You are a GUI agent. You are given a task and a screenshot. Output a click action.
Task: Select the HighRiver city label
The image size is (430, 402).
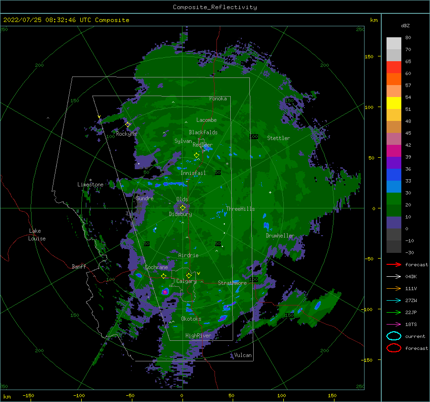[198, 336]
